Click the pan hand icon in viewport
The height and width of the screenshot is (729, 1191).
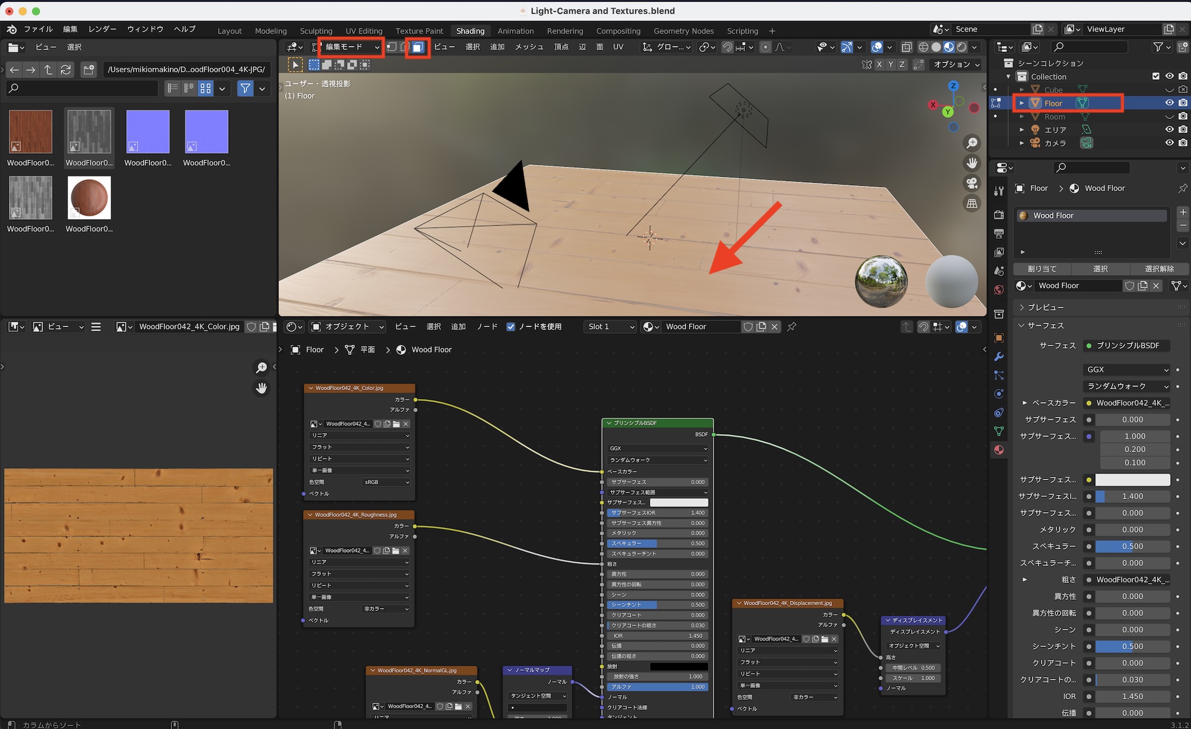pyautogui.click(x=972, y=163)
